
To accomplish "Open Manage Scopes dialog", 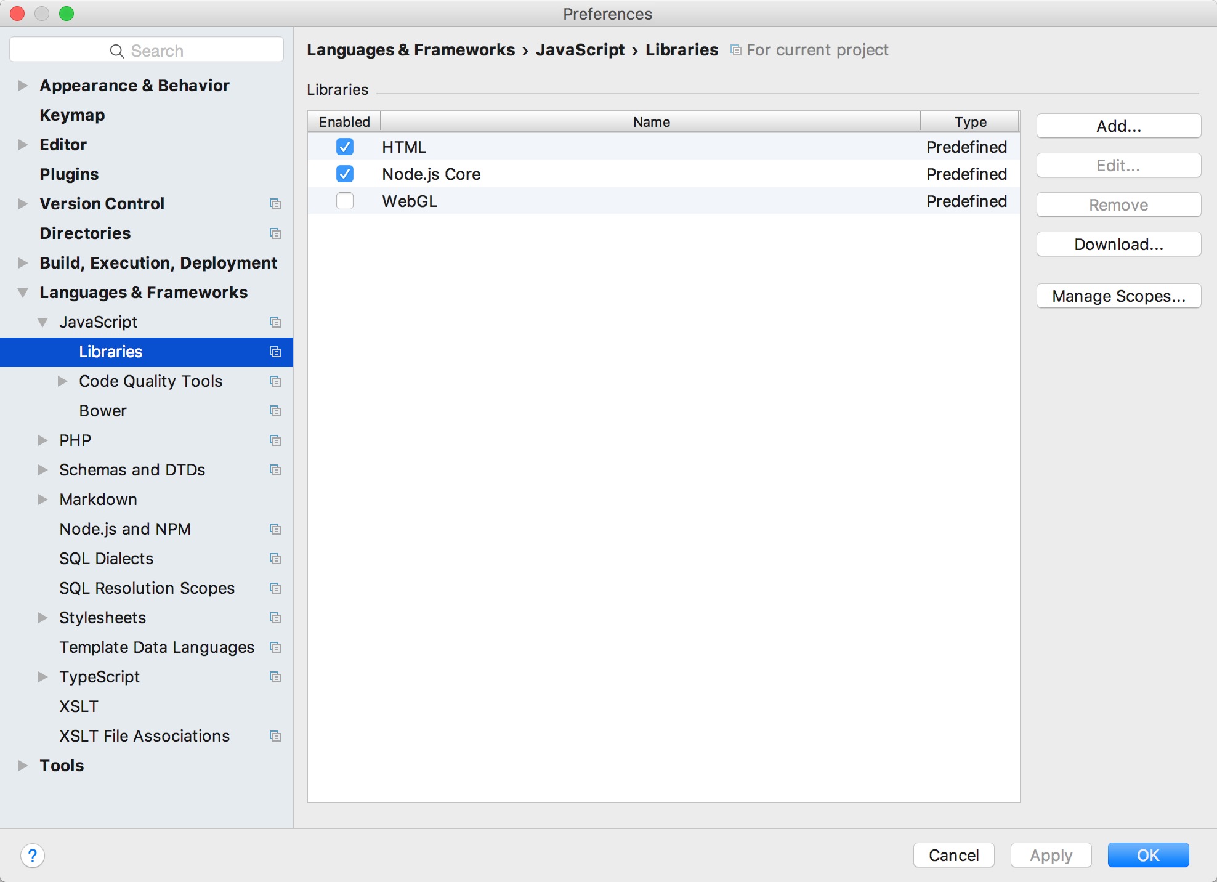I will pyautogui.click(x=1118, y=296).
